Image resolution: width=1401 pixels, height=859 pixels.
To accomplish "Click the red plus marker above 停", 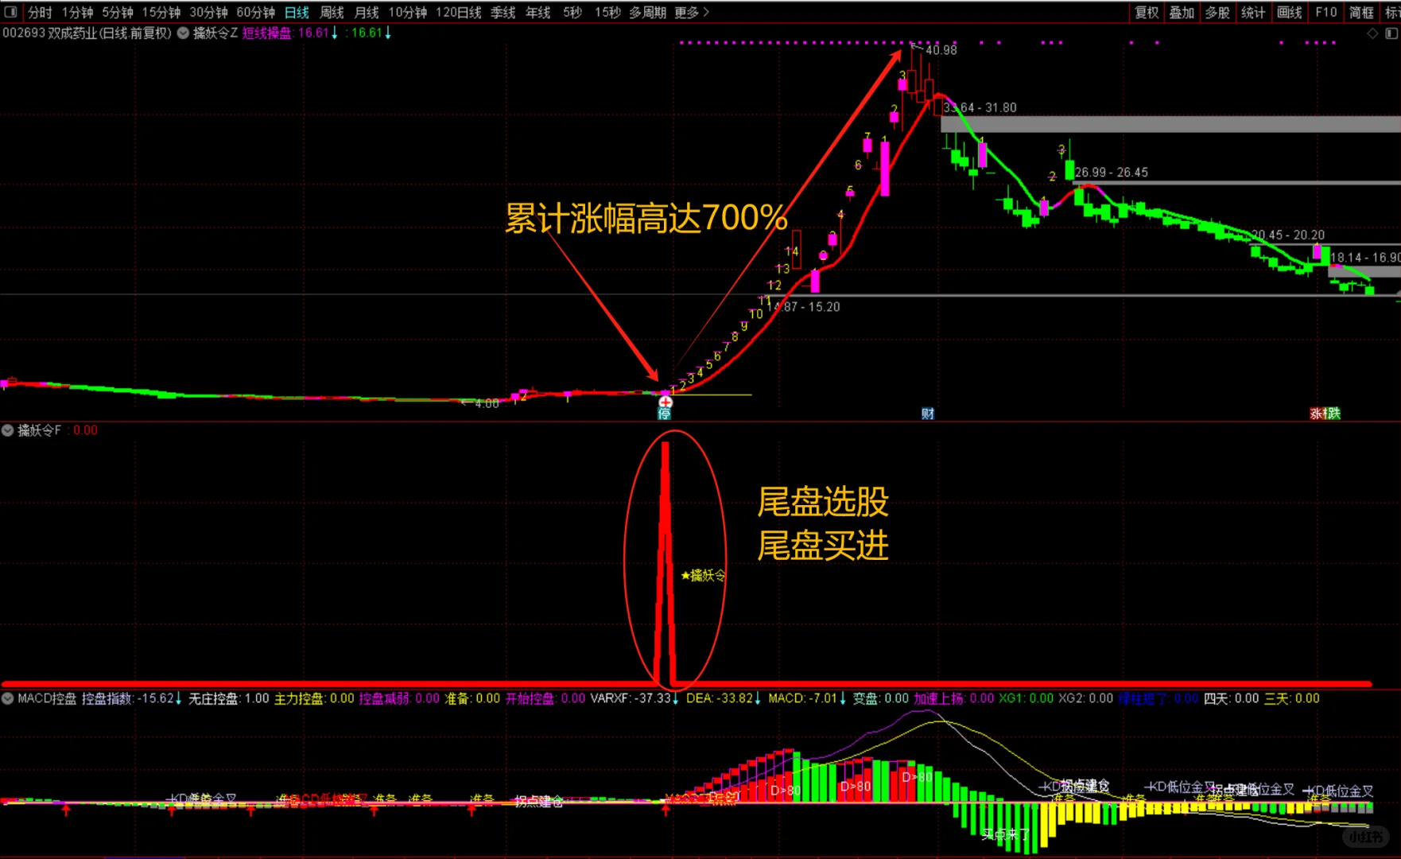I will 666,402.
